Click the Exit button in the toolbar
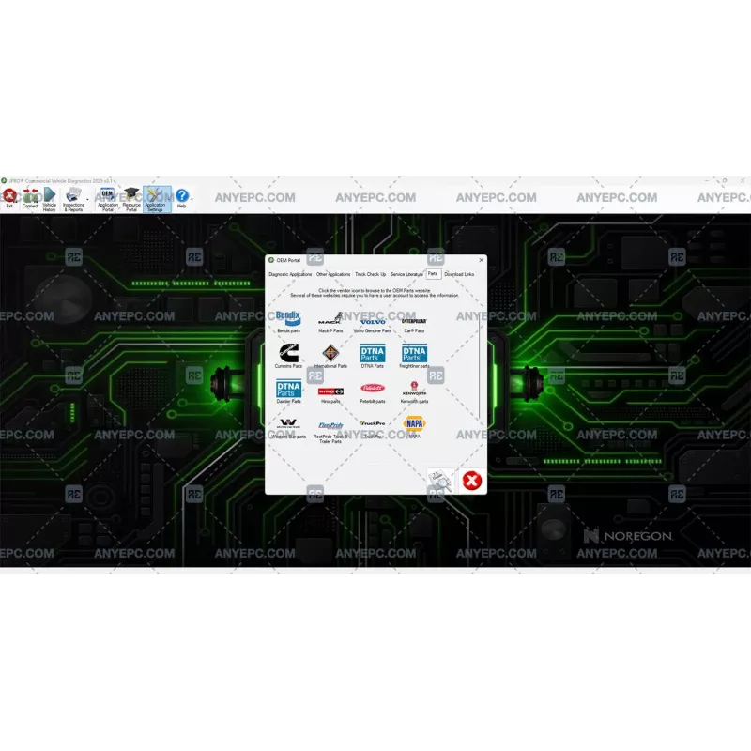The width and height of the screenshot is (751, 751). pos(8,195)
